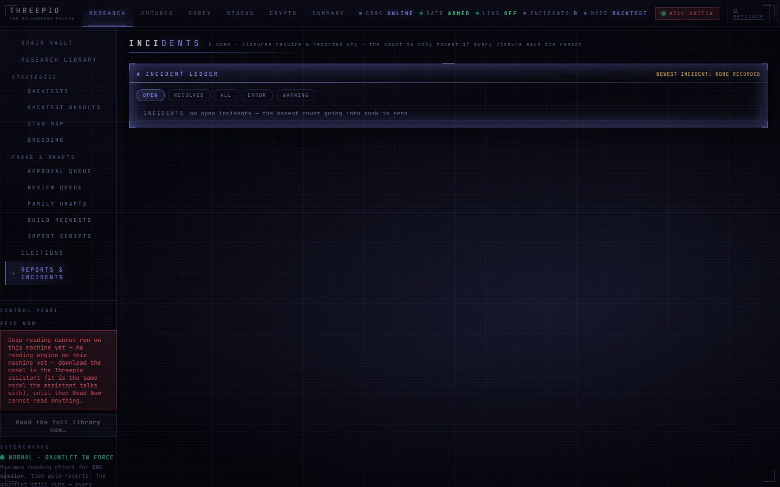Open the Forex tab
Viewport: 780px width, 487px height.
[200, 14]
